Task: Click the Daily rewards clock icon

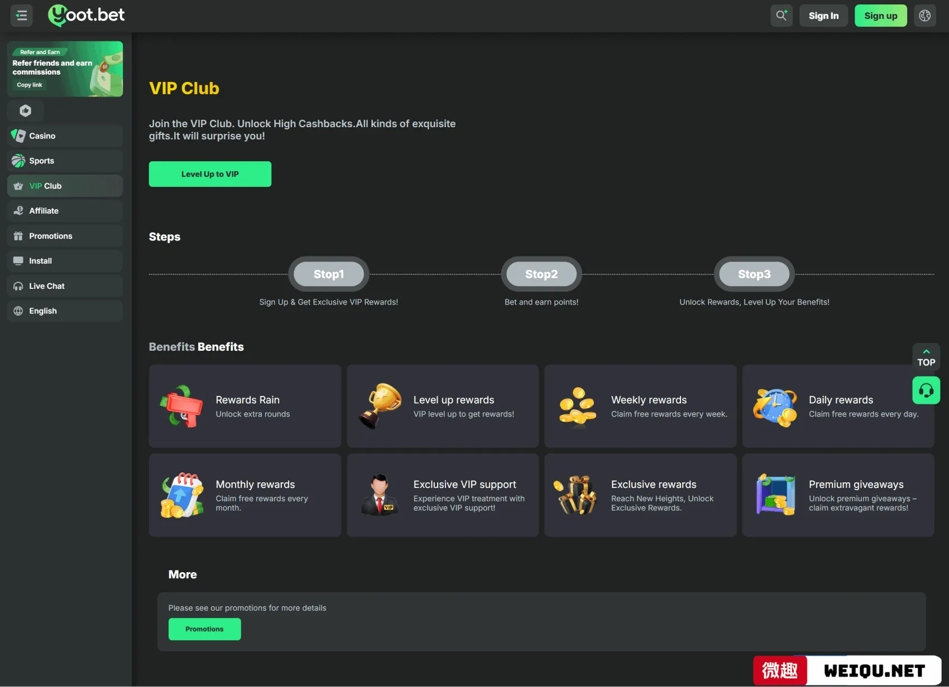Action: (x=775, y=407)
